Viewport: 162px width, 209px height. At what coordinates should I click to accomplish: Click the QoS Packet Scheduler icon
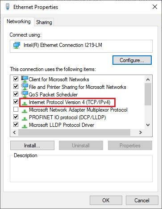pyautogui.click(x=25, y=94)
